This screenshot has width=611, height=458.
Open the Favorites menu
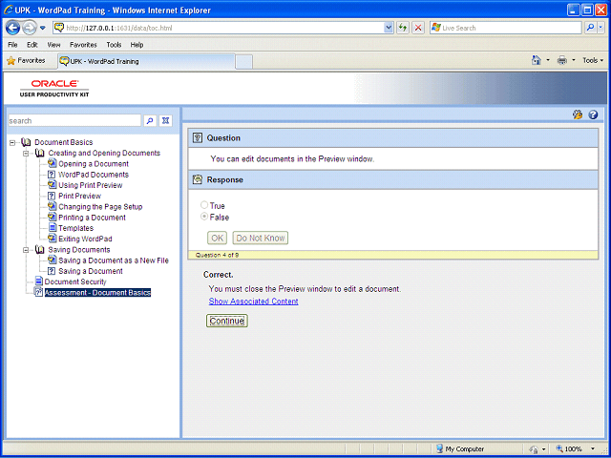click(83, 45)
